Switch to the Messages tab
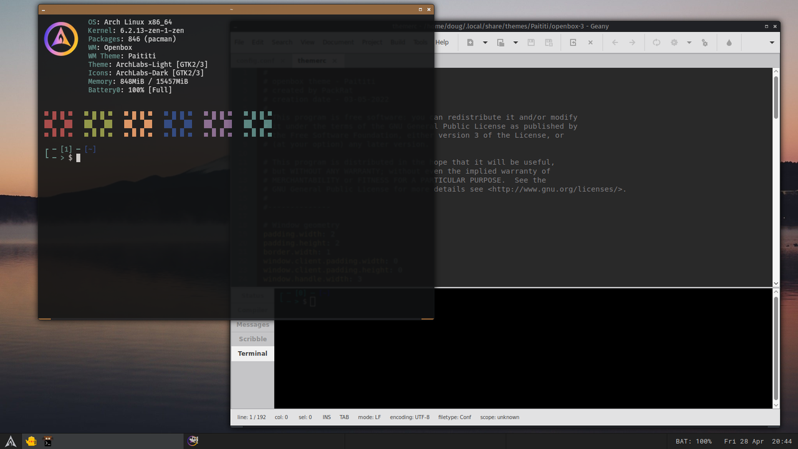The width and height of the screenshot is (798, 449). click(252, 324)
